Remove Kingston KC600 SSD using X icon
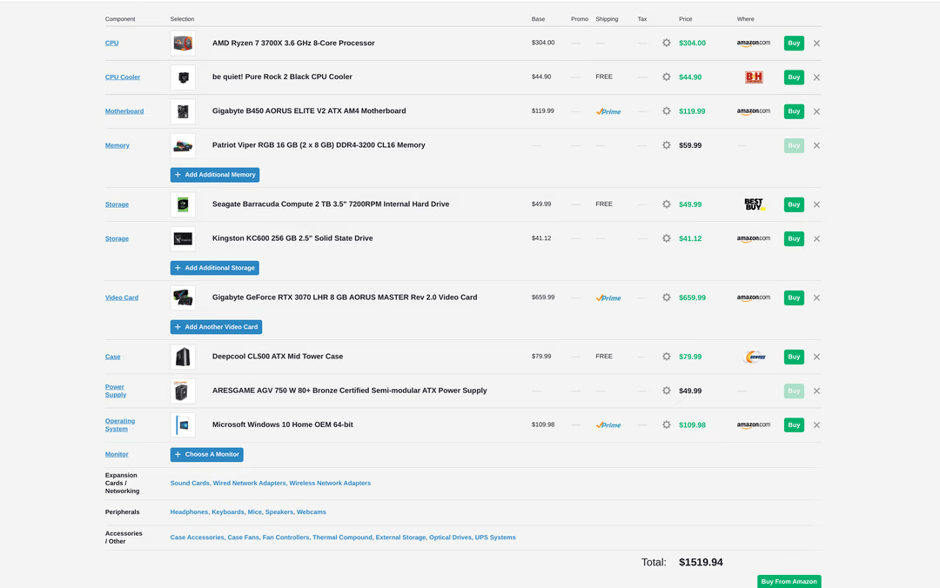This screenshot has height=588, width=940. (816, 238)
